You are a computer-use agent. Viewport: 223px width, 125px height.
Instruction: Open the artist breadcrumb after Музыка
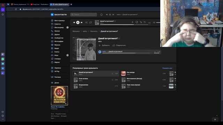point(85,31)
